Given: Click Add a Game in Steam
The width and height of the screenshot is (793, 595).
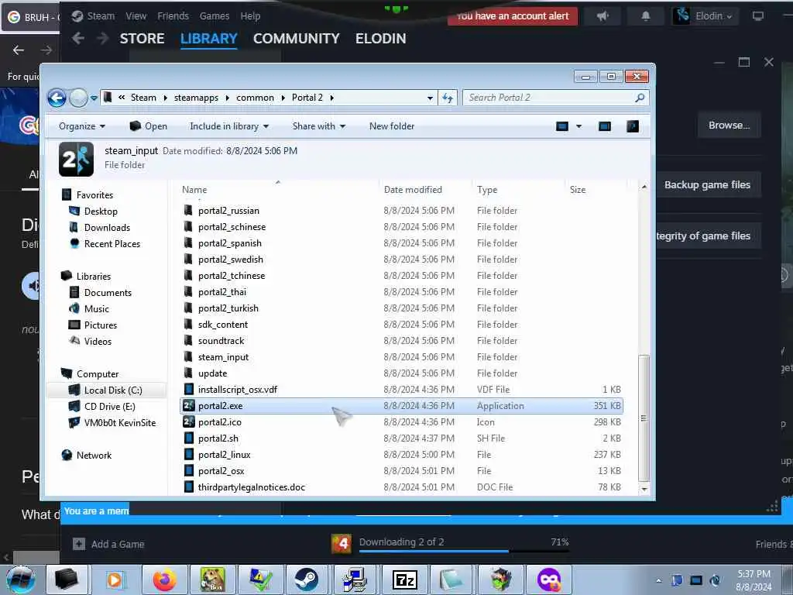Looking at the screenshot, I should [108, 545].
